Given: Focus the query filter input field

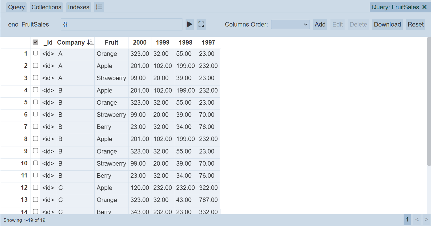Looking at the screenshot, I should click(121, 25).
